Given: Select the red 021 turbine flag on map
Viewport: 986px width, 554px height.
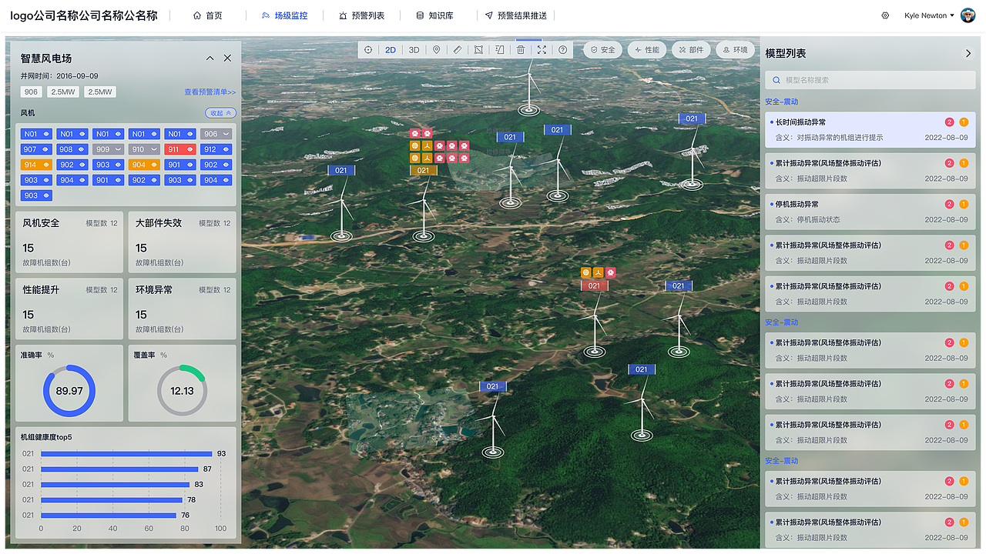Looking at the screenshot, I should (x=594, y=286).
